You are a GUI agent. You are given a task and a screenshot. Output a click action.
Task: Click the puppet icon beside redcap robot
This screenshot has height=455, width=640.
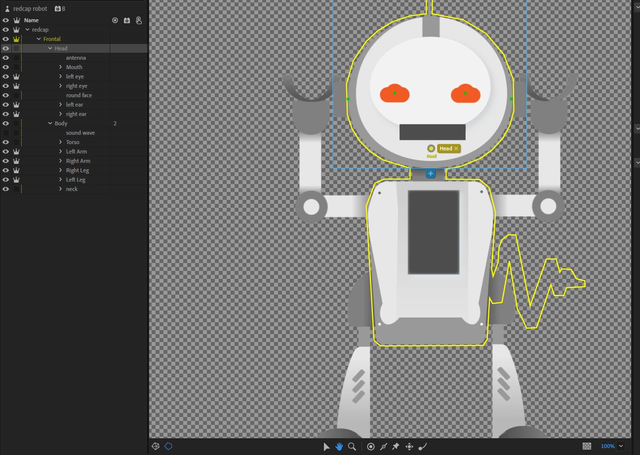(x=7, y=9)
